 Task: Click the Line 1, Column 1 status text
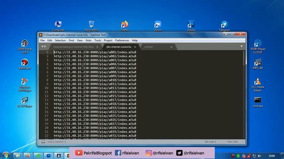pos(56,142)
